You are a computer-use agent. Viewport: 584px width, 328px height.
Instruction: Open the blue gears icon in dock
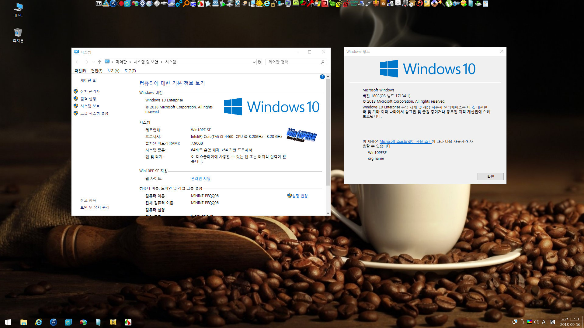tap(179, 4)
